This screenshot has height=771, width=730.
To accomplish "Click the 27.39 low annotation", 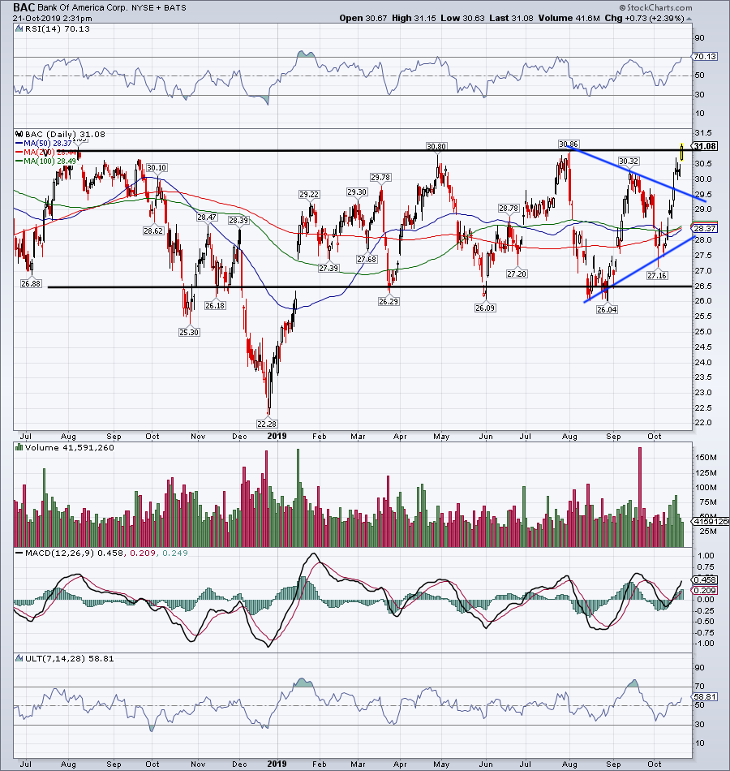I will coord(328,269).
